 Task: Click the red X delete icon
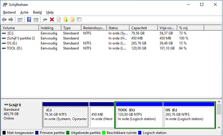click(x=52, y=19)
